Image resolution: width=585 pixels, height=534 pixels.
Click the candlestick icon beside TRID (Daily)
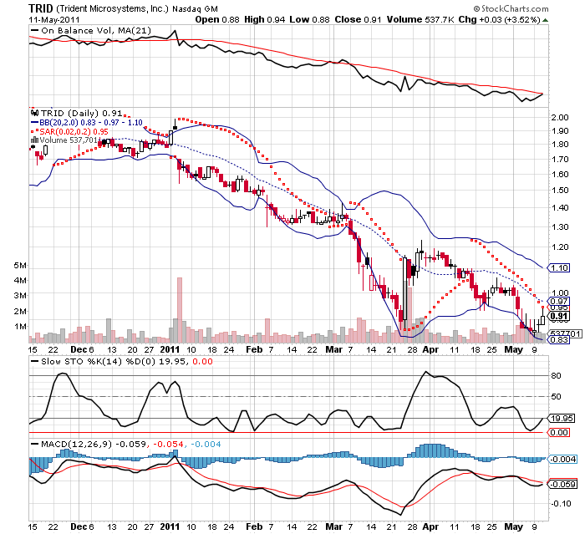point(35,113)
